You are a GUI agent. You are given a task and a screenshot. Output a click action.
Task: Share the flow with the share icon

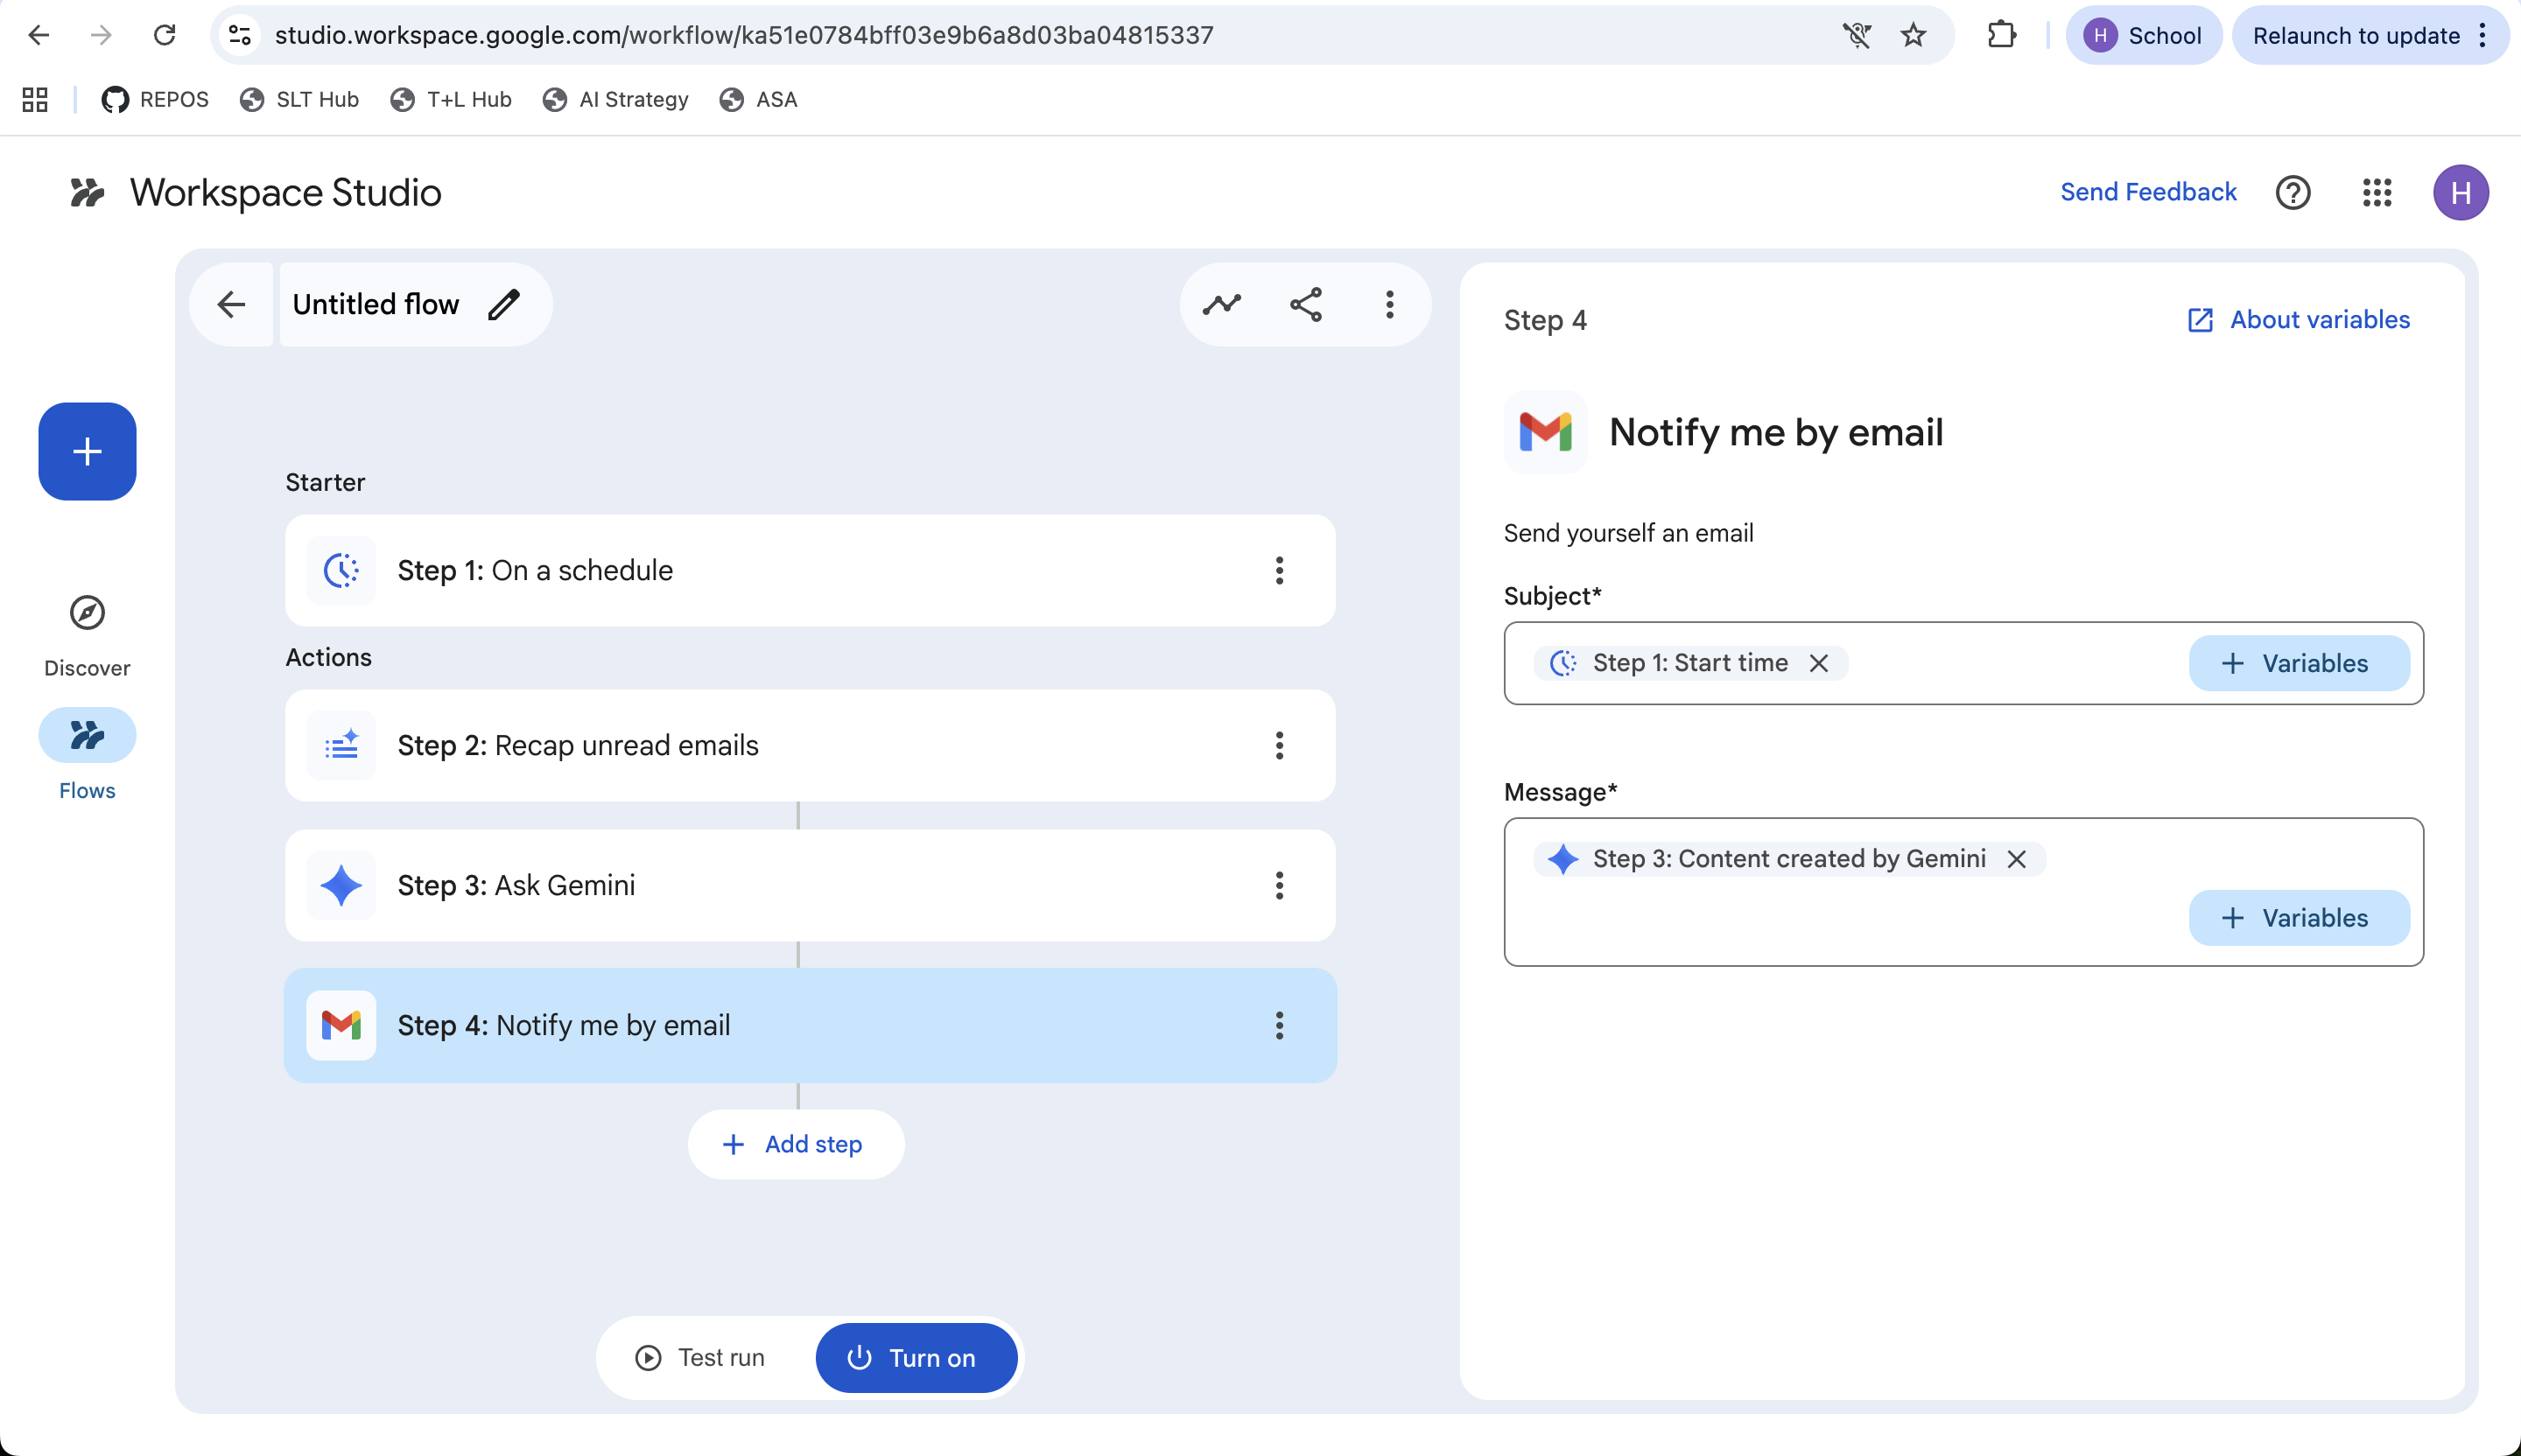click(x=1305, y=304)
